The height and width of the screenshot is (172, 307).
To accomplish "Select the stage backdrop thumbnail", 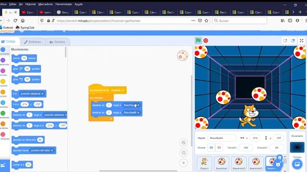I will (297, 147).
